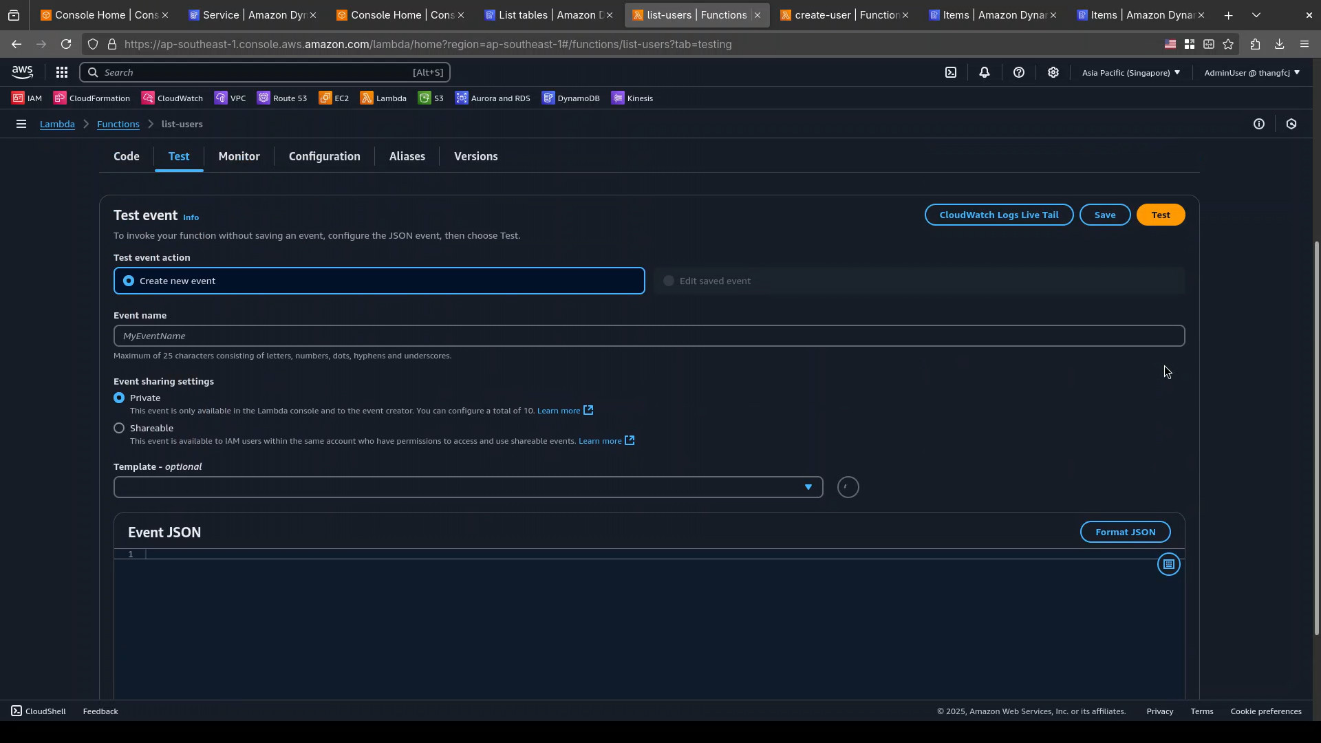The height and width of the screenshot is (743, 1321).
Task: Open CloudFormation shortcut
Action: [x=92, y=98]
